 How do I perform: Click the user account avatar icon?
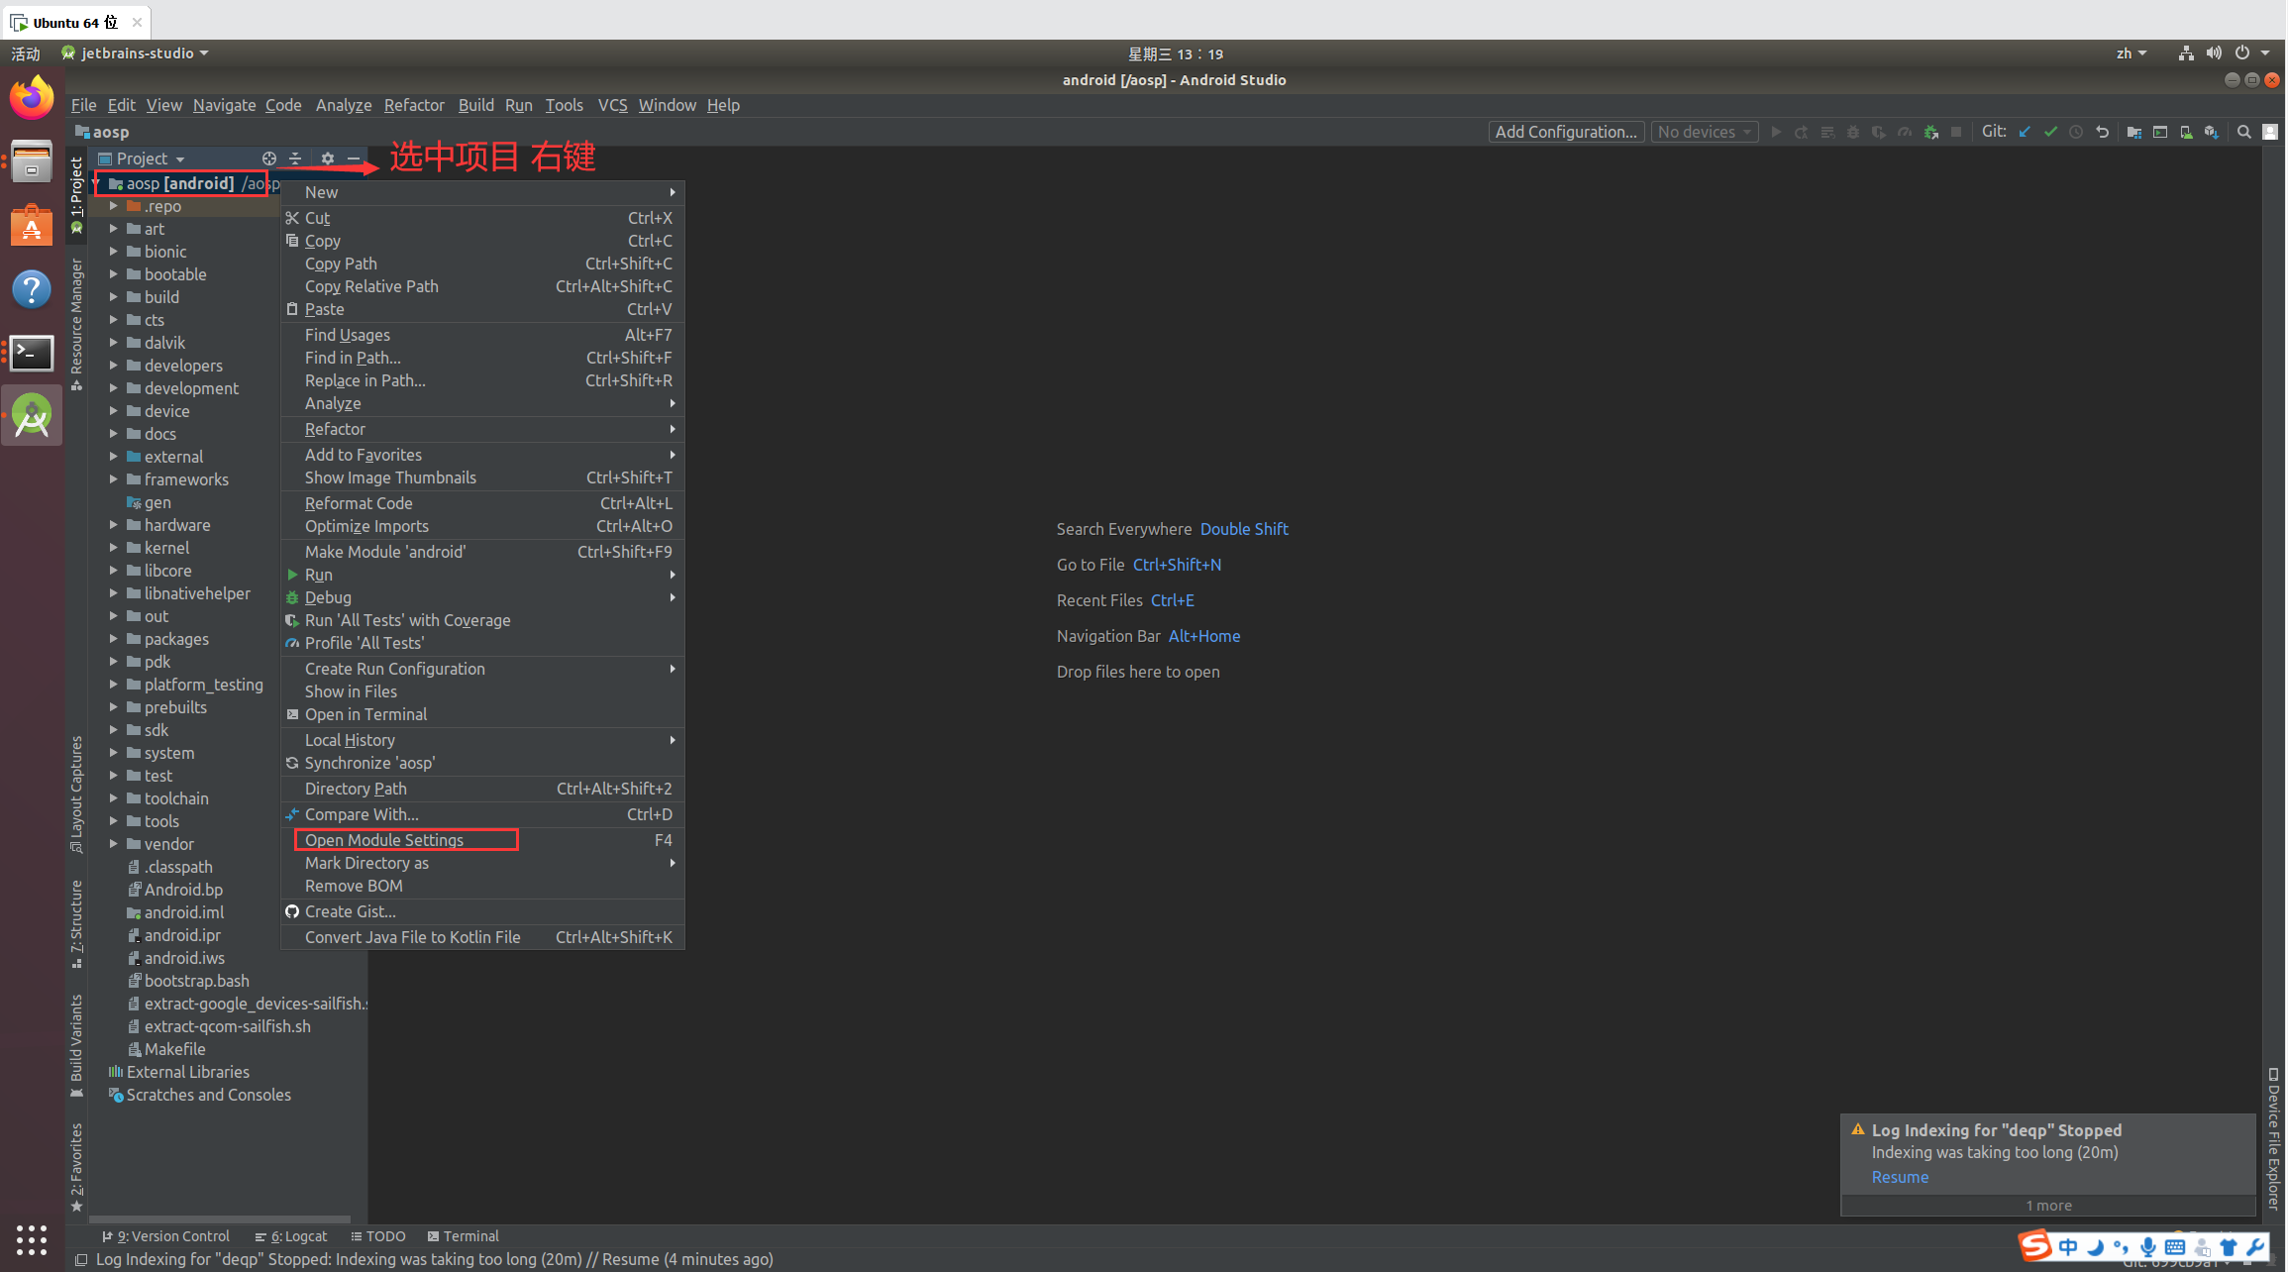2271,132
